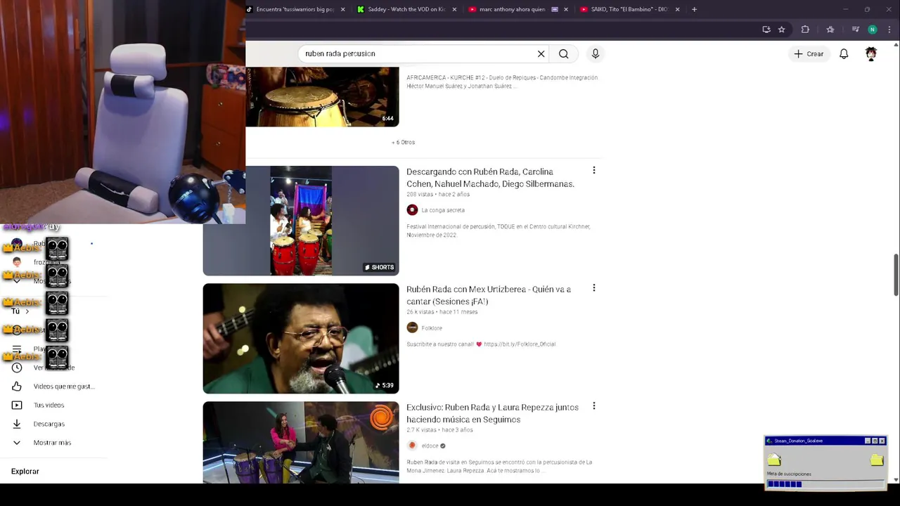Click the install/cast icon in address bar
Viewport: 900px width, 506px height.
[766, 30]
